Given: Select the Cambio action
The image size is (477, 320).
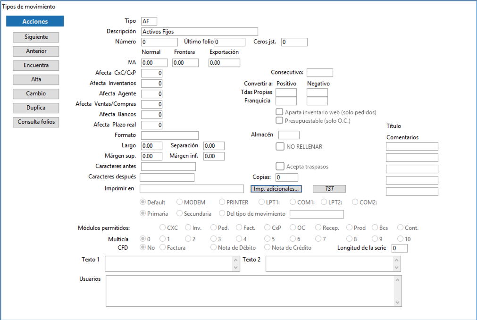Looking at the screenshot, I should pos(36,94).
